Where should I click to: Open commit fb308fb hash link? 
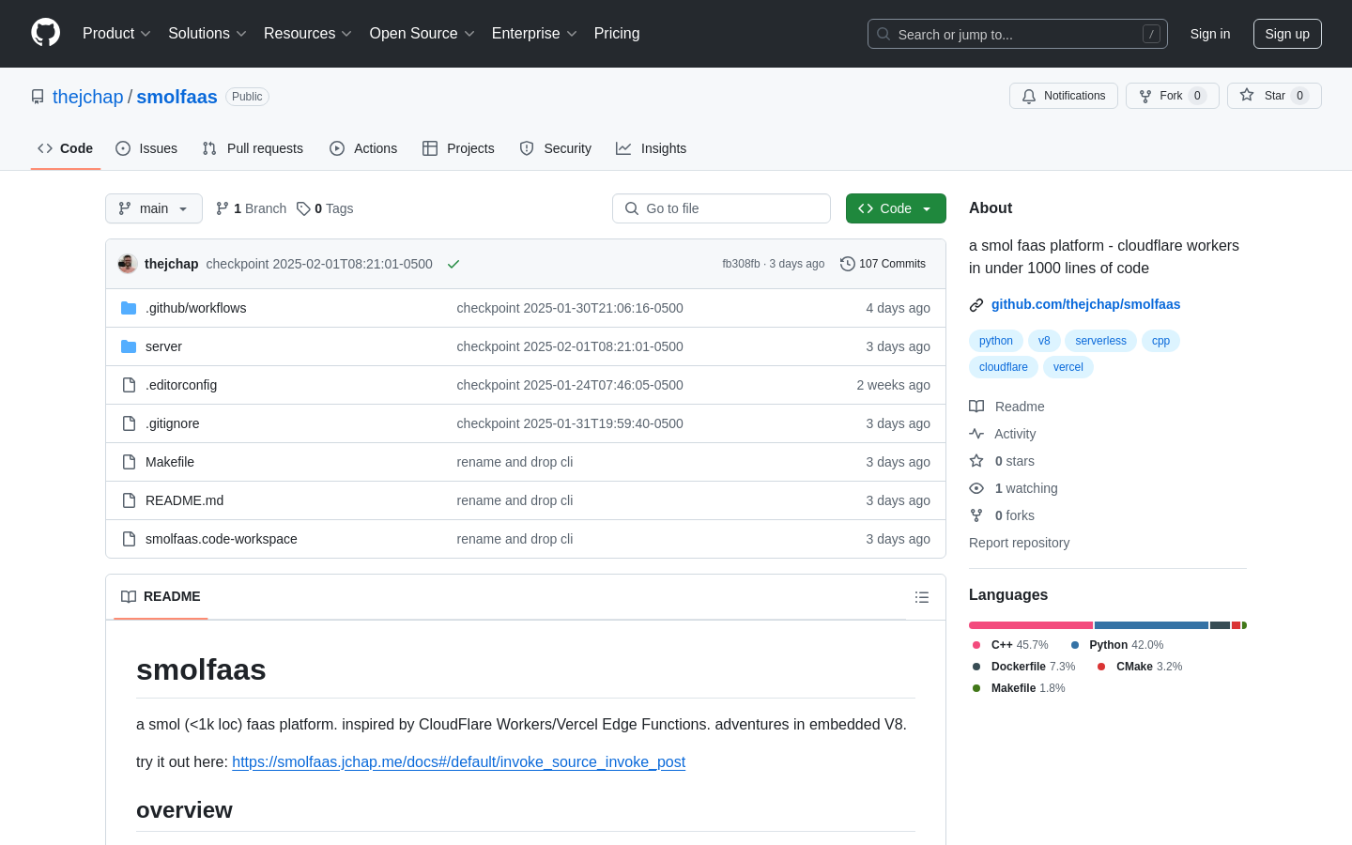pyautogui.click(x=741, y=264)
